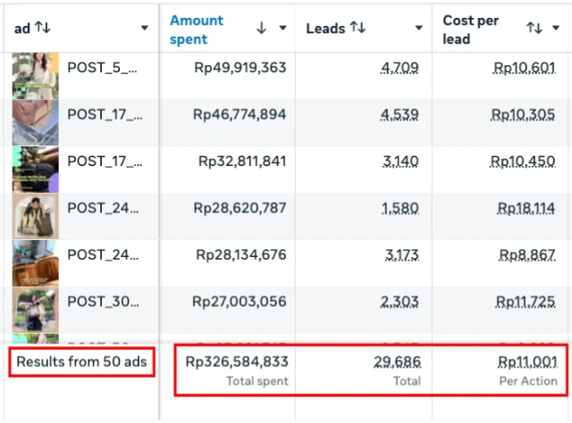Click the Cost per lead header label
572x423 pixels.
pyautogui.click(x=471, y=29)
